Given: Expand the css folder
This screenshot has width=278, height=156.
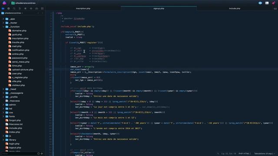Looking at the screenshot, I should pos(3,112).
